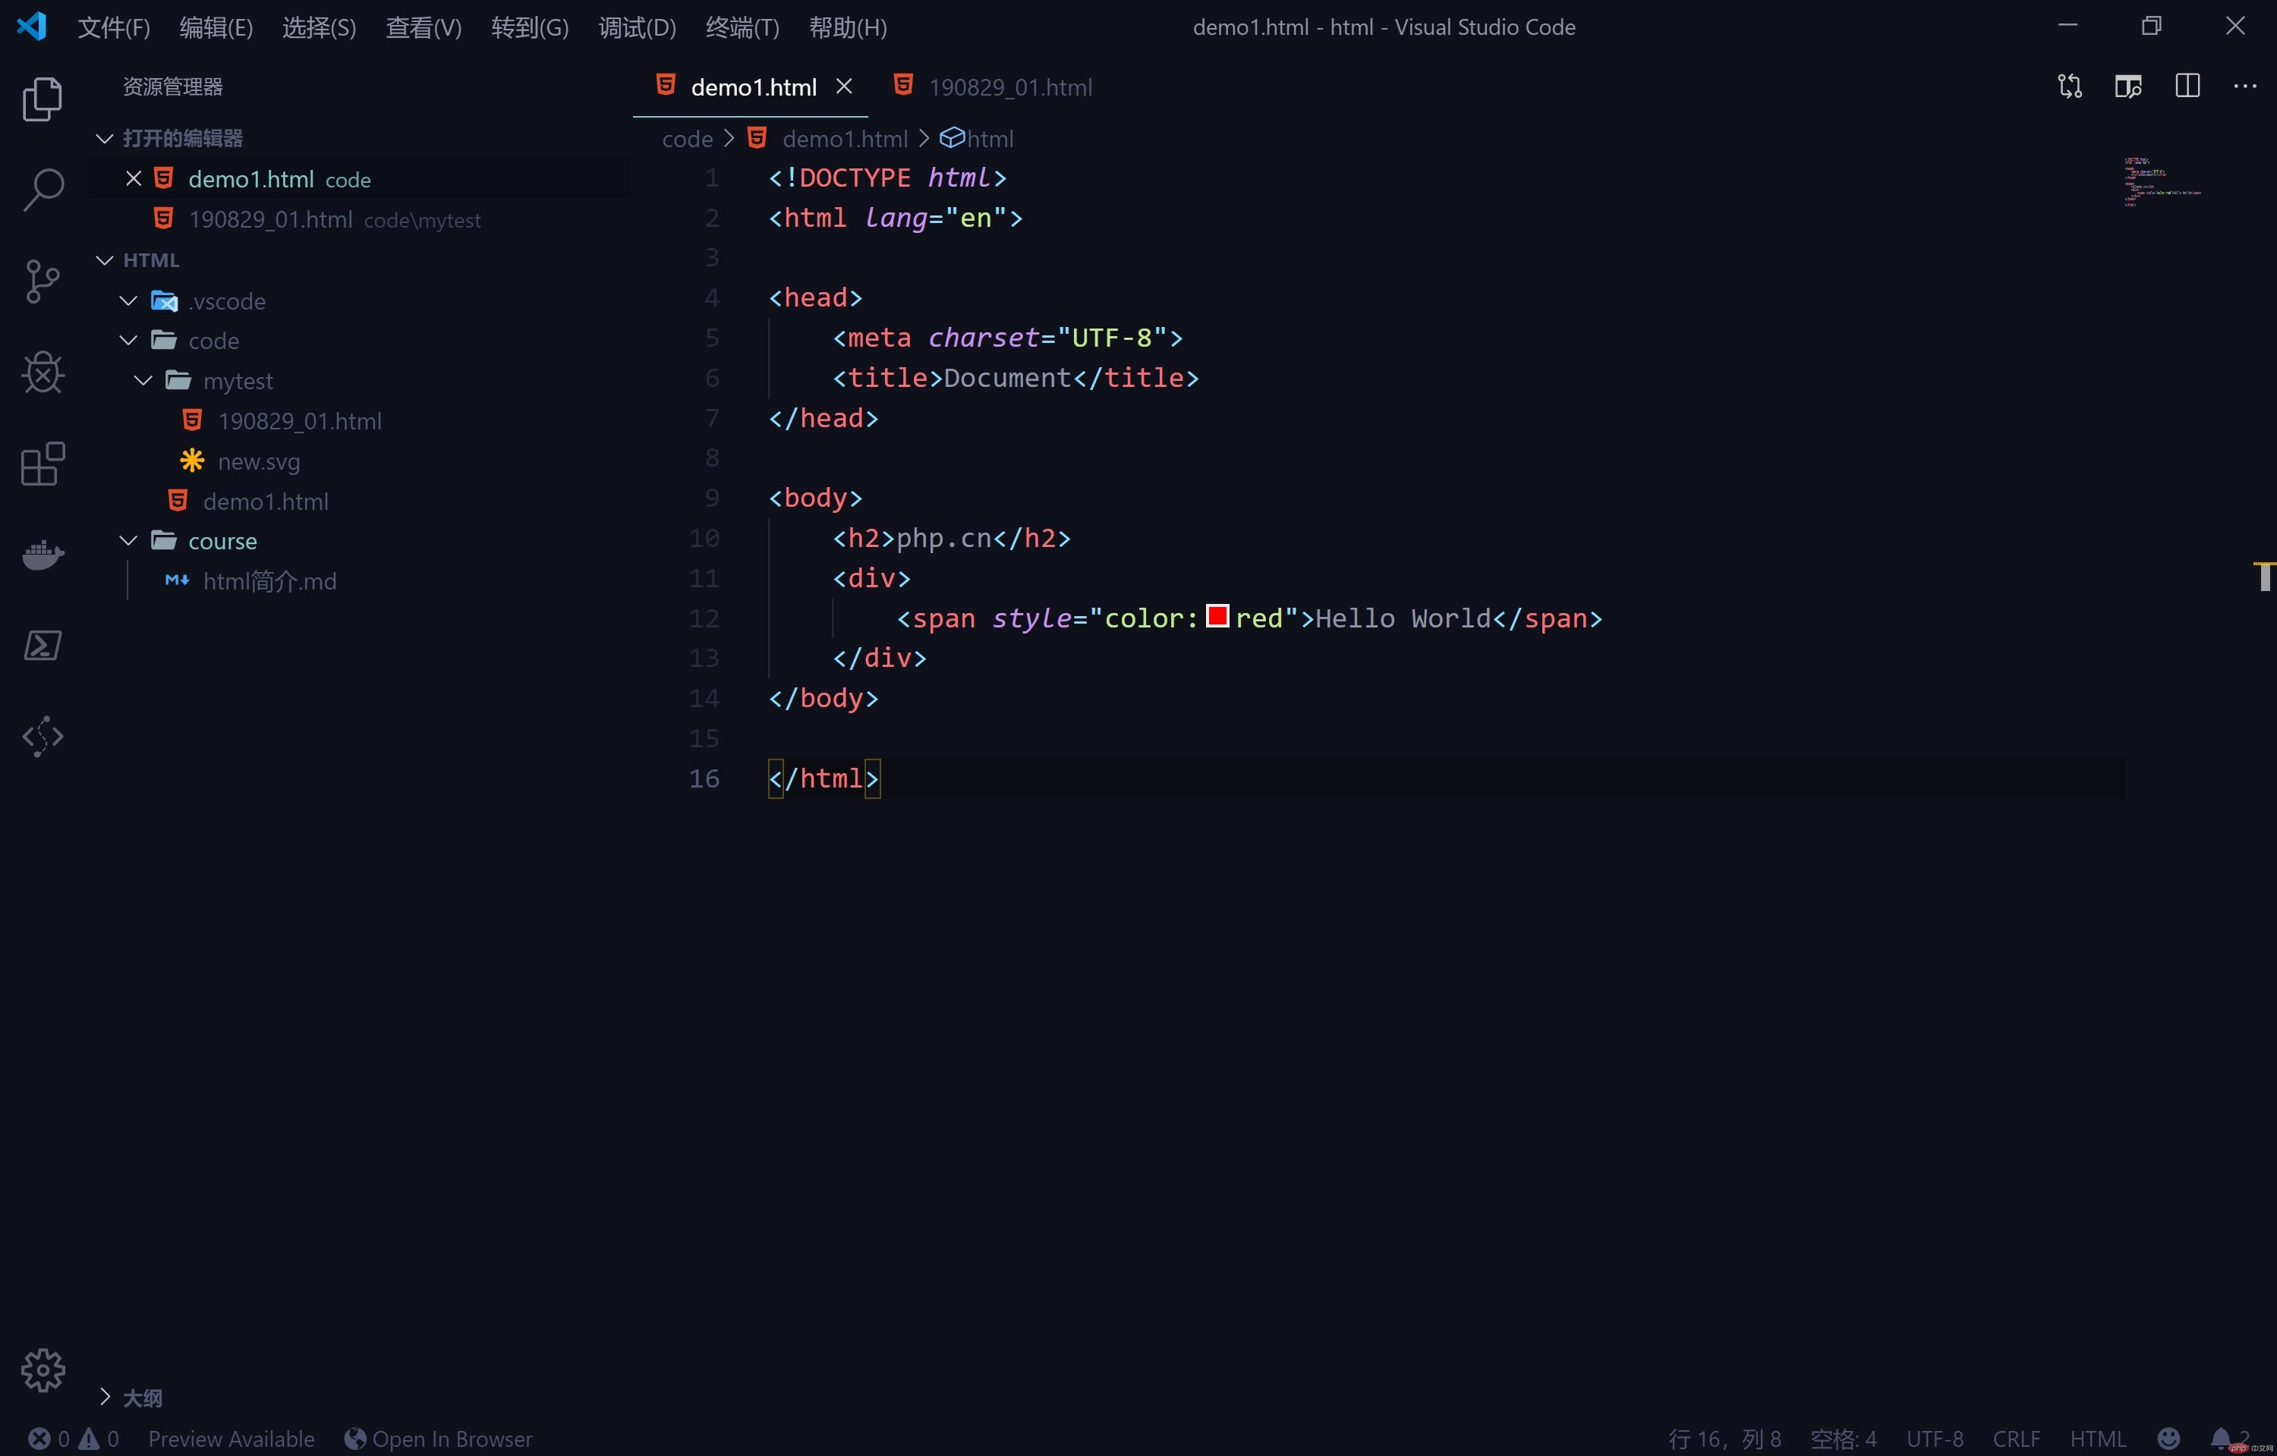Click the Hello World text on line 12

(x=1403, y=618)
